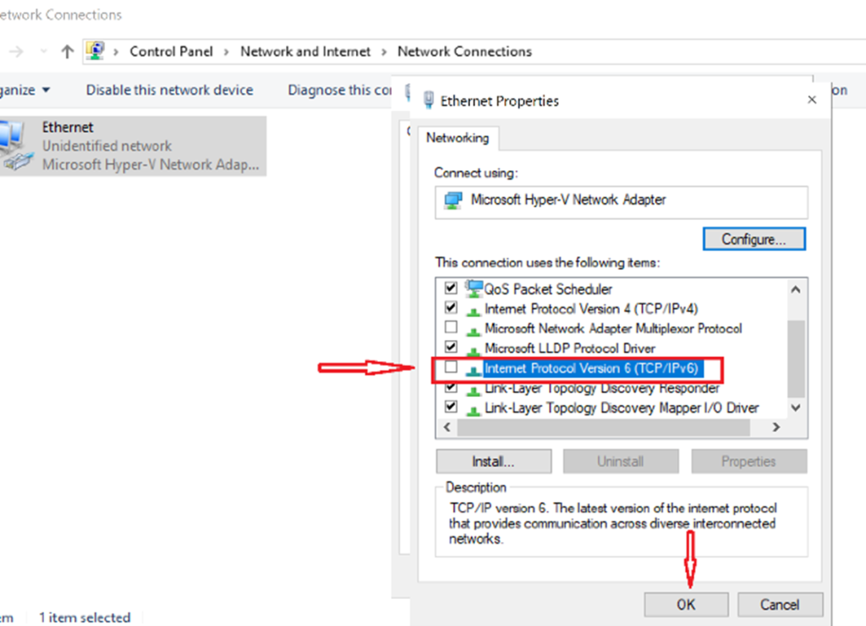
Task: Expand chevron after Network and Internet breadcrumb
Action: (384, 52)
